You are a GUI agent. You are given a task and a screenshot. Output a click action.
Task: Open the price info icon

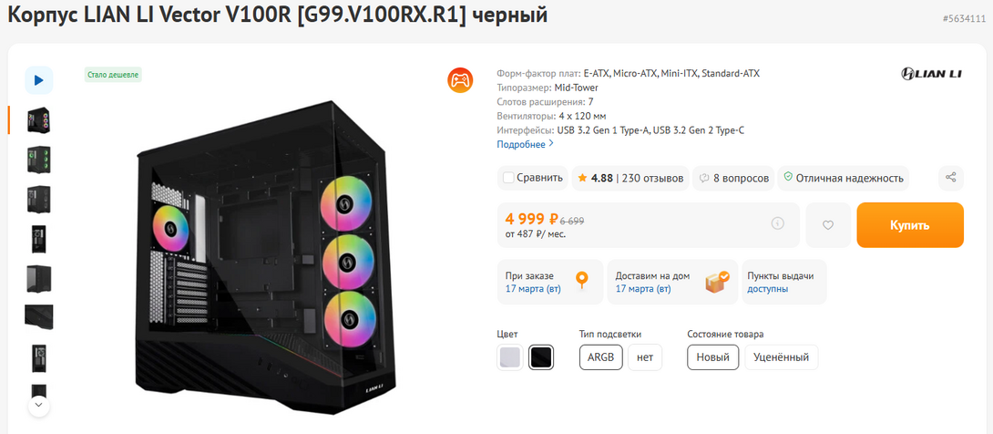[x=777, y=223]
